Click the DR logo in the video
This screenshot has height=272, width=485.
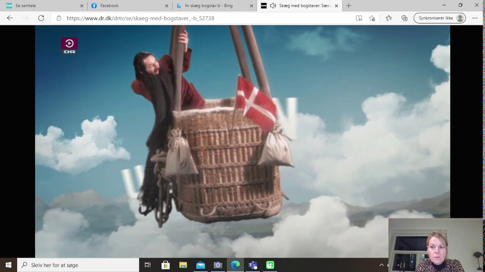coord(69,45)
